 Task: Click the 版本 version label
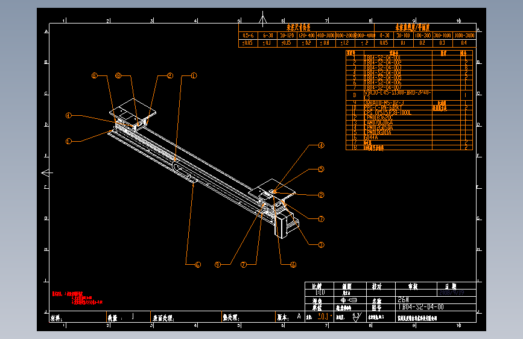pos(283,318)
